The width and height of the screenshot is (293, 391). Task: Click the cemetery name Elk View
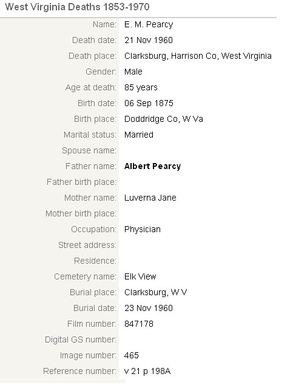pyautogui.click(x=140, y=276)
